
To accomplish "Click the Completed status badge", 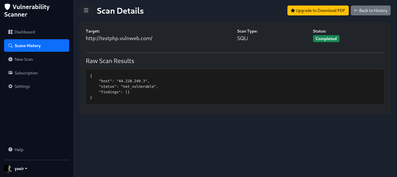I will click(x=326, y=39).
